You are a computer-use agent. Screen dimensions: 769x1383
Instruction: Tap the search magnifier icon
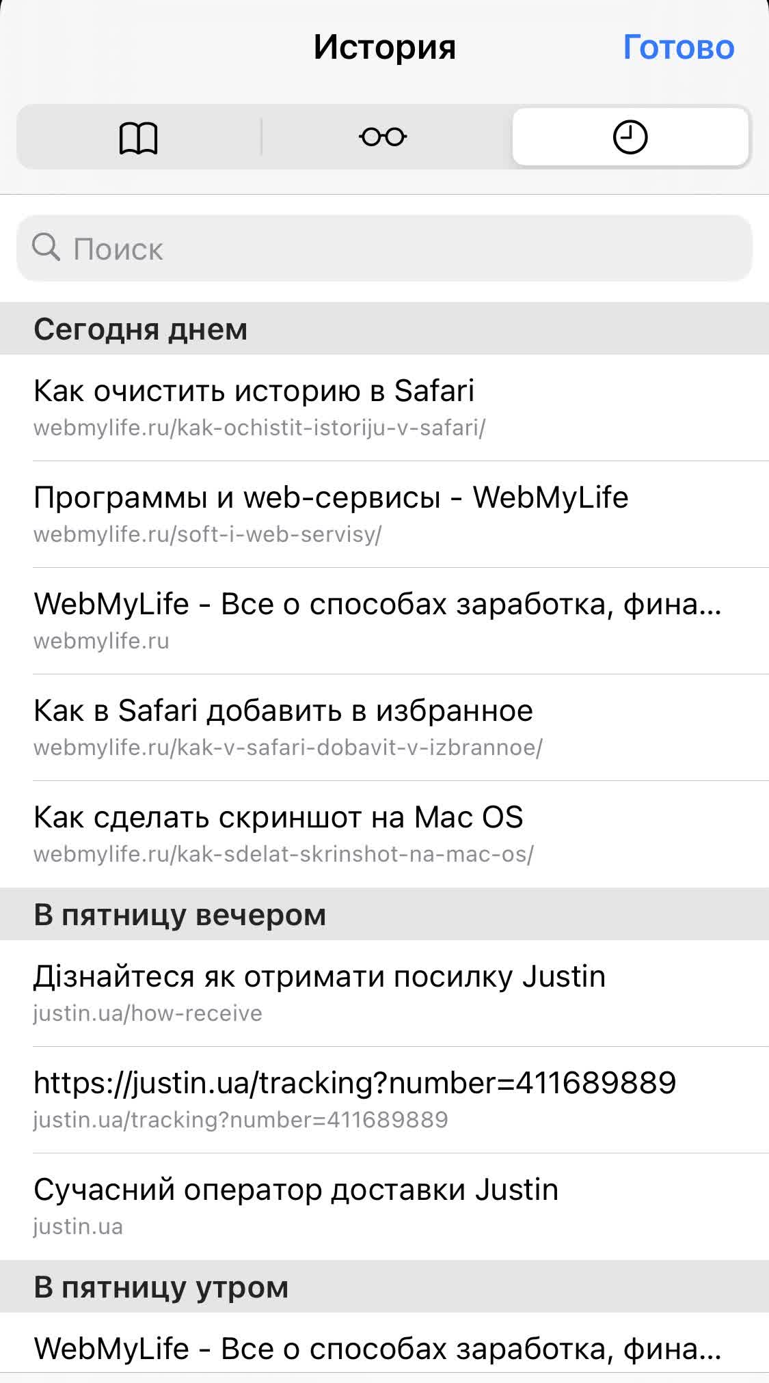coord(46,247)
